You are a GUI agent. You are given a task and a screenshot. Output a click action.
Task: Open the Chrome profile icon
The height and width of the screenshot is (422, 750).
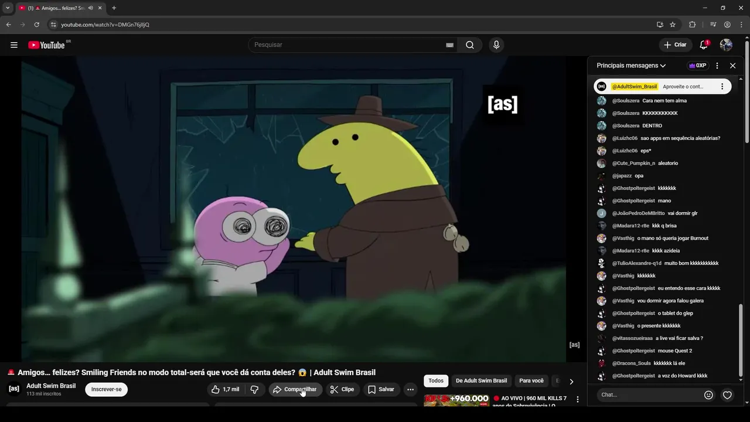727,25
